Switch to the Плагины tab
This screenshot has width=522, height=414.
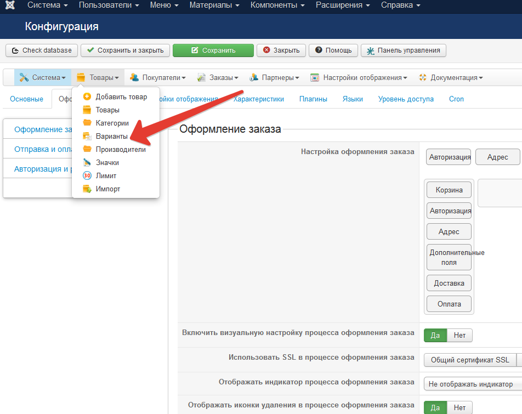313,99
